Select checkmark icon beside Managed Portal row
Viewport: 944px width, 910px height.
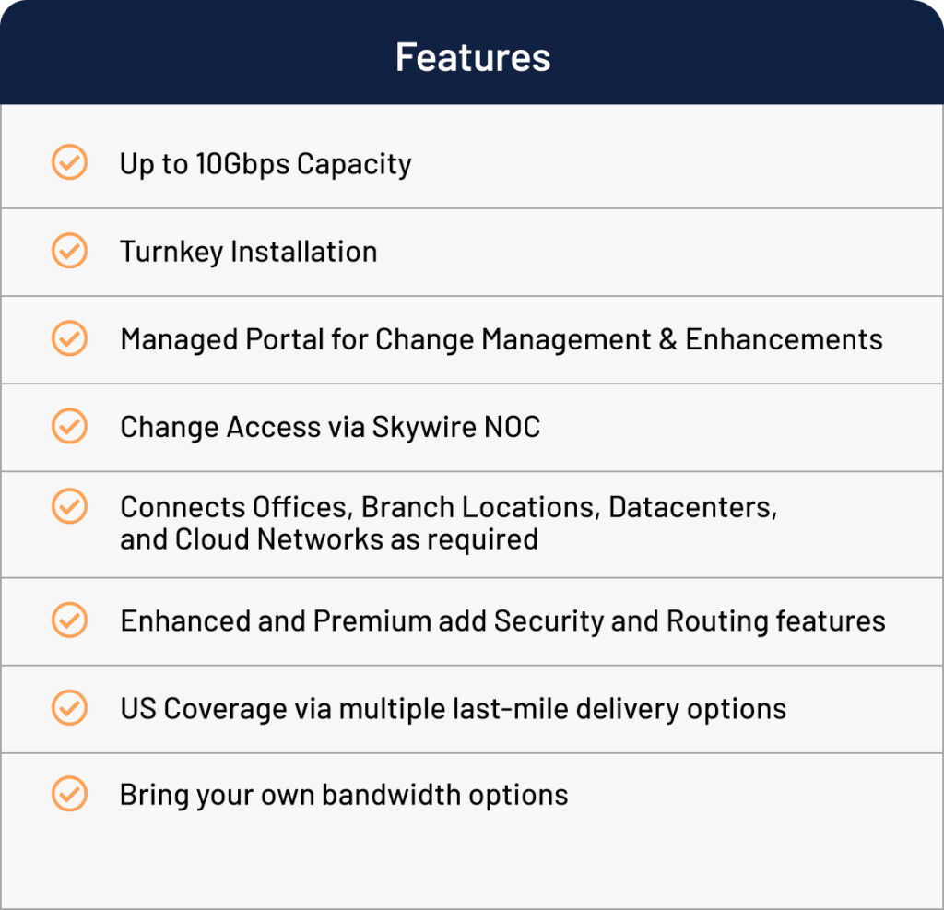coord(69,337)
